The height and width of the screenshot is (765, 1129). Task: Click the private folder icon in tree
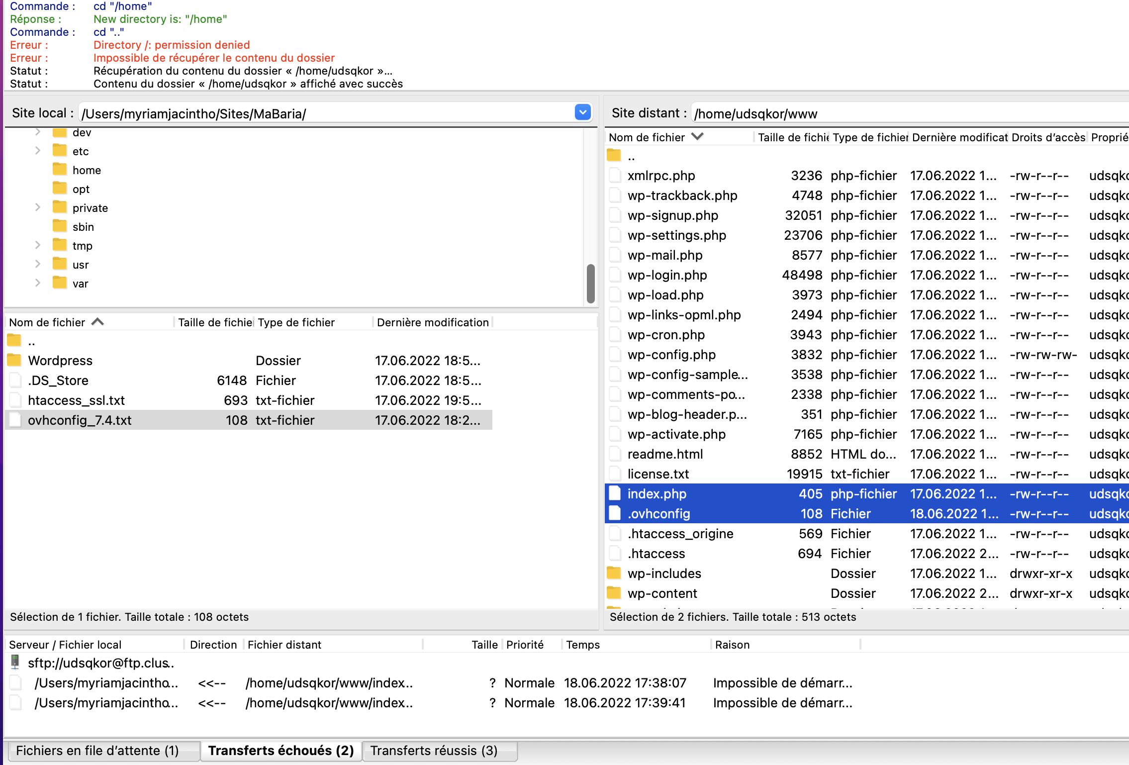[x=60, y=207]
